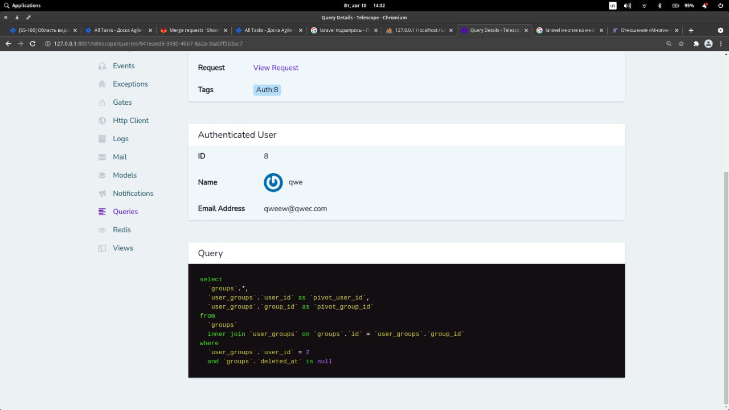Open the browser extensions puzzle icon
This screenshot has width=729, height=410.
point(696,43)
